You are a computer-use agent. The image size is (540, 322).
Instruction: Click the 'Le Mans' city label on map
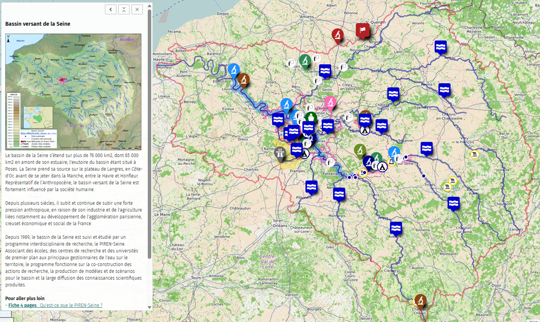(162, 215)
